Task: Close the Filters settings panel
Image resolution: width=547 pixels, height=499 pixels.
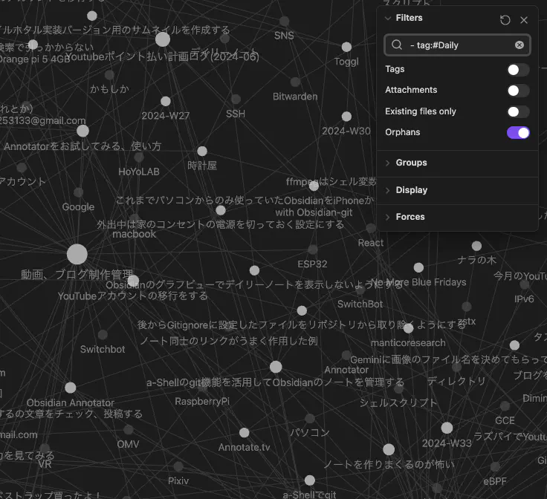Action: [x=524, y=20]
